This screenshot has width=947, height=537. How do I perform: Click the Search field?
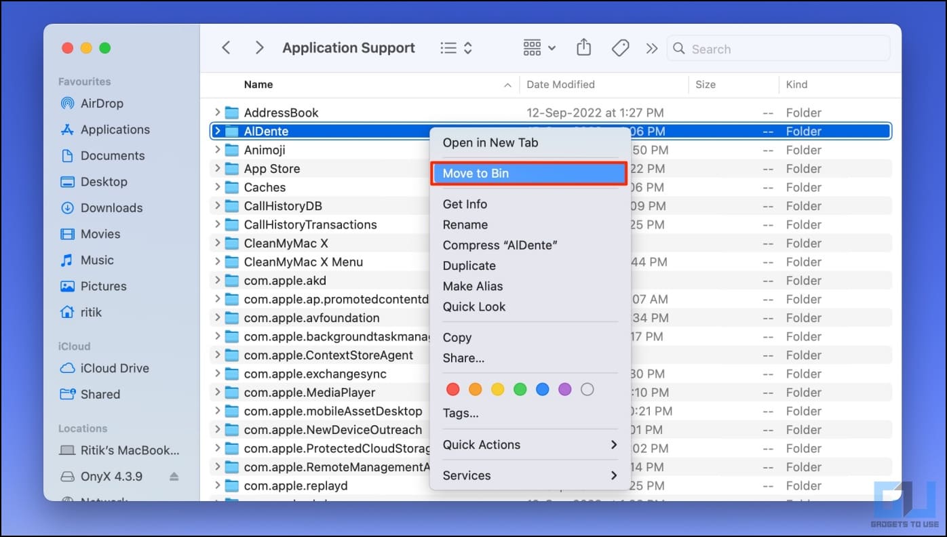click(778, 49)
